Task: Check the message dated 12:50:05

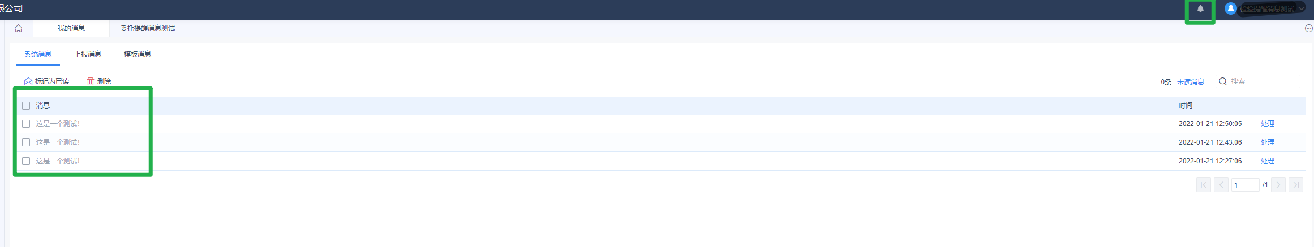Action: click(x=26, y=124)
